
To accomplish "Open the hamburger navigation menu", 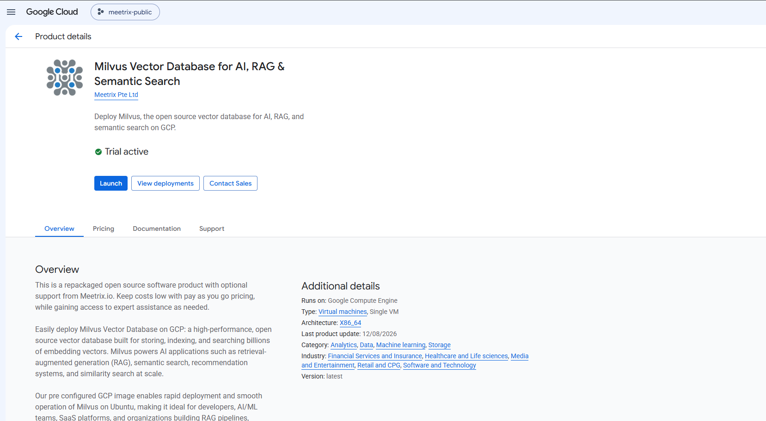I will (x=11, y=12).
